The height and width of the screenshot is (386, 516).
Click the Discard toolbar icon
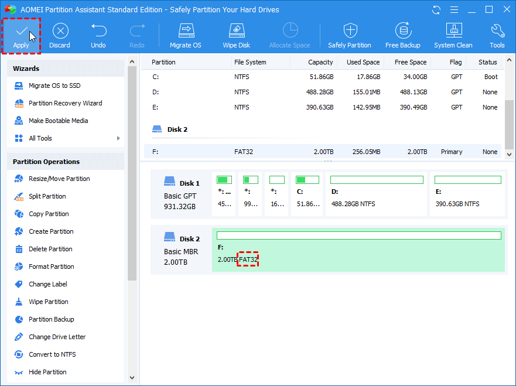pyautogui.click(x=59, y=30)
